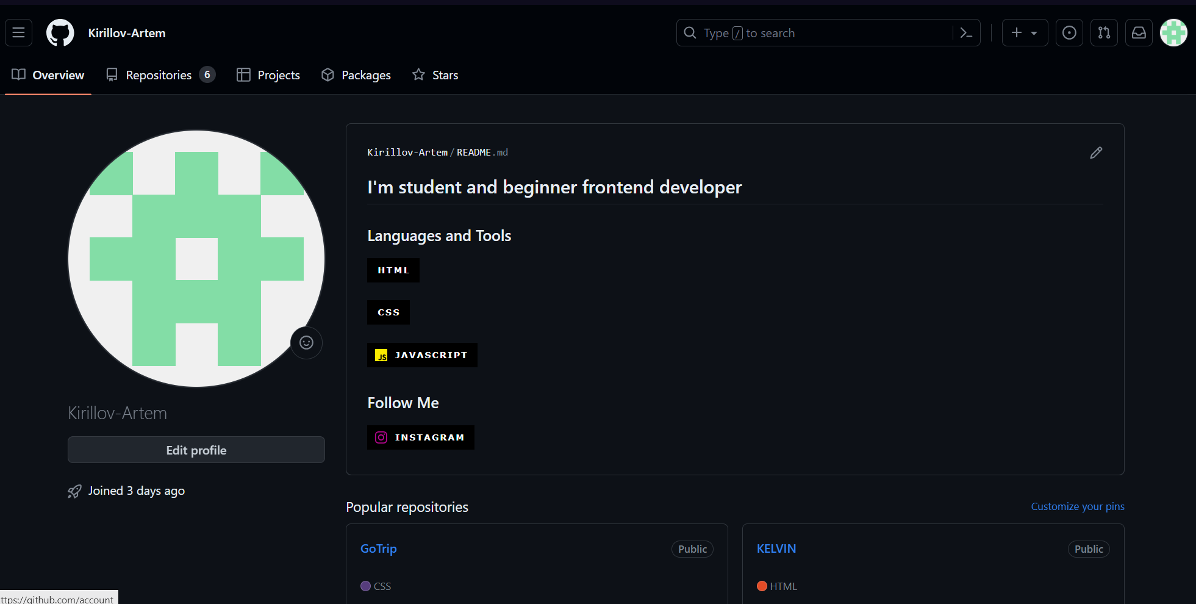Click the Repositories count badge 6
The width and height of the screenshot is (1196, 604).
pos(207,75)
